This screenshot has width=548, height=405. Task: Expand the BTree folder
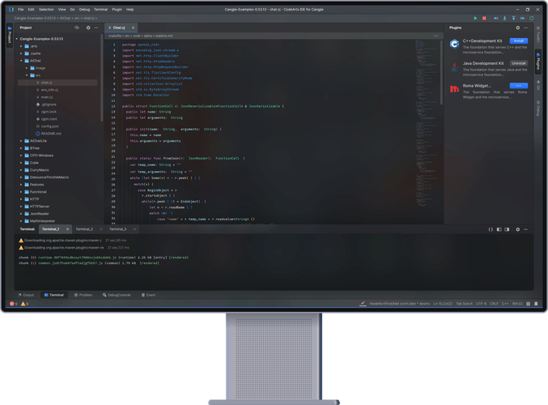21,148
